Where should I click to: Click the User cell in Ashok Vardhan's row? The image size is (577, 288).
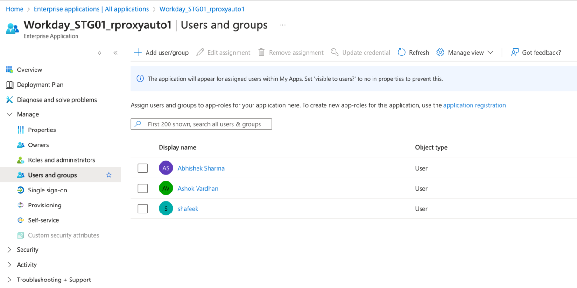[x=422, y=188]
